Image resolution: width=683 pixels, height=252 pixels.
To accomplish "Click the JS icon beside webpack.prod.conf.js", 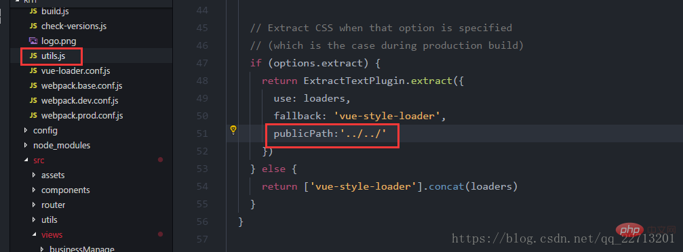I will coord(33,116).
